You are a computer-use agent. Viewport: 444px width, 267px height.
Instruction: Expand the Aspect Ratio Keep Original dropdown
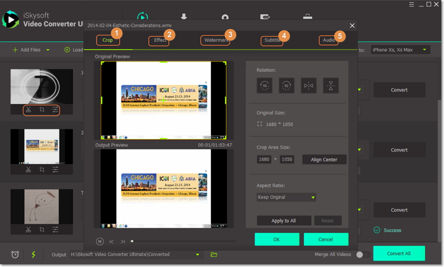pos(286,198)
